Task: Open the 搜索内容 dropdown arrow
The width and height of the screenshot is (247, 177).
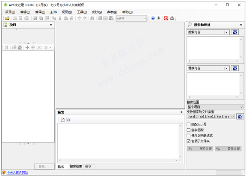Action: pyautogui.click(x=227, y=32)
